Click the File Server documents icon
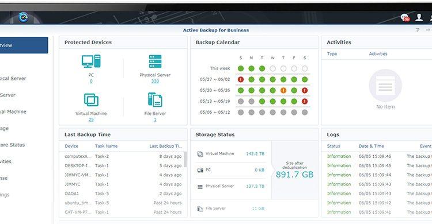The width and height of the screenshot is (432, 224). tap(155, 99)
